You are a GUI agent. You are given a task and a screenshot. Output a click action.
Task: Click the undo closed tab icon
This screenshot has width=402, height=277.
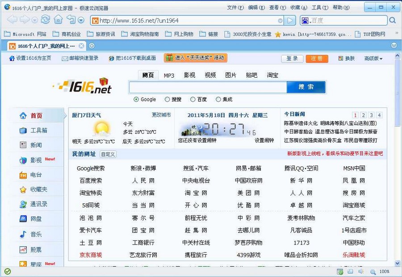[x=71, y=19]
